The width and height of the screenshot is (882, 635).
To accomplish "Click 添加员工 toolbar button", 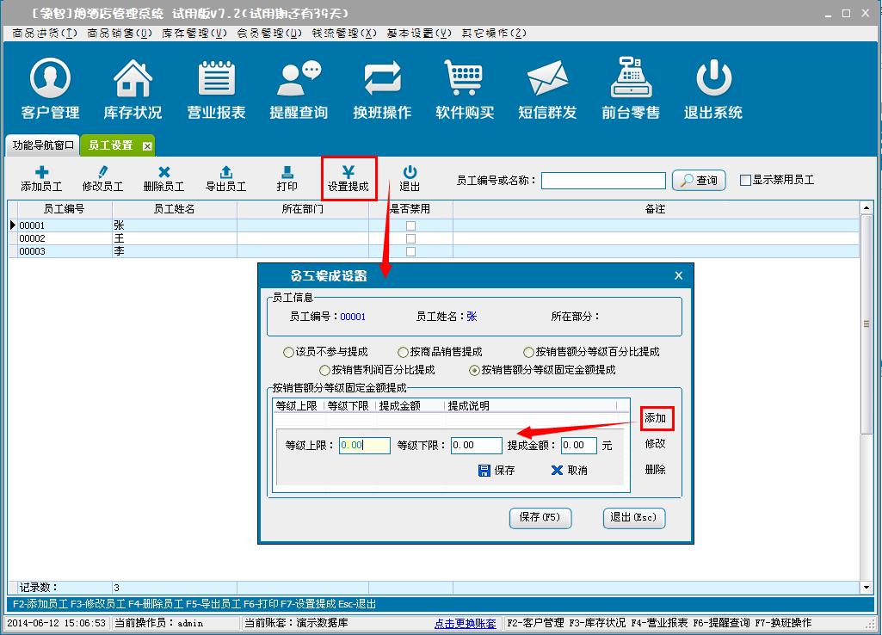I will tap(41, 179).
